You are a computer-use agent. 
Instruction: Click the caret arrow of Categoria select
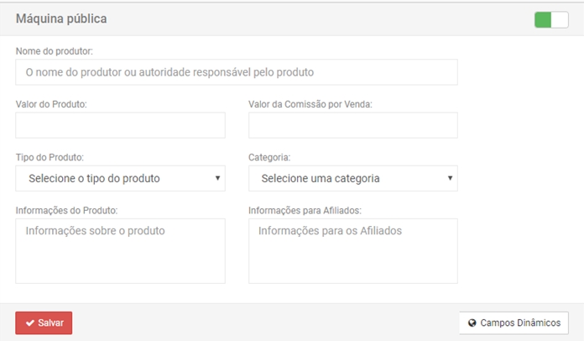click(x=450, y=178)
